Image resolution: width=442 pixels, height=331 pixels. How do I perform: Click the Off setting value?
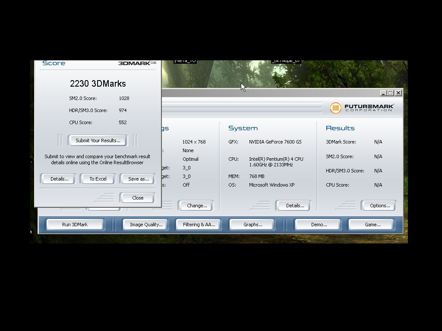[186, 185]
